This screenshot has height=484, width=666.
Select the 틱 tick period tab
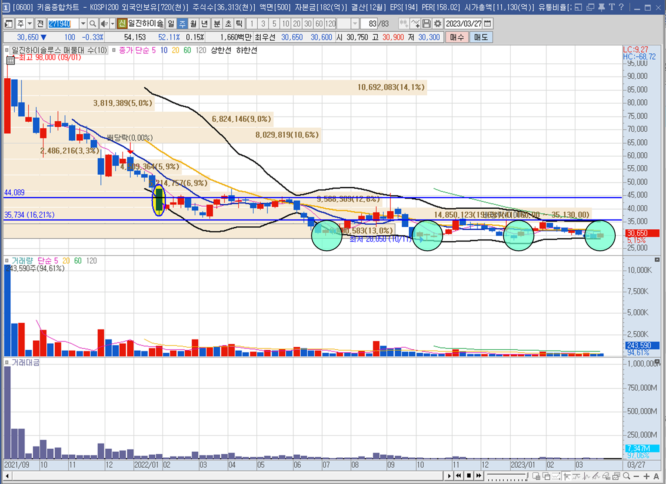pos(239,24)
